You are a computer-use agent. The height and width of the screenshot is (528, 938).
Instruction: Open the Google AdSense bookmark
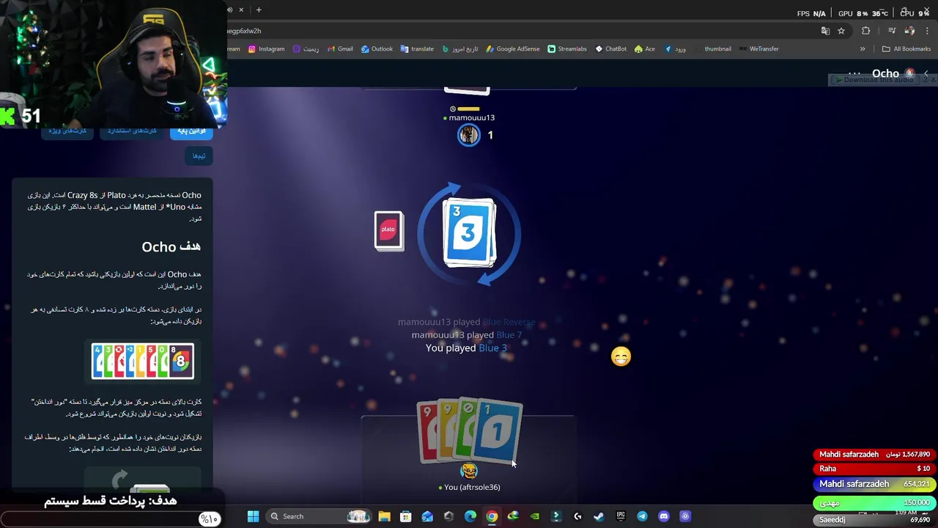512,49
